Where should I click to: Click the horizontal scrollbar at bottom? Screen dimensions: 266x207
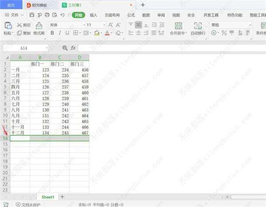pyautogui.click(x=248, y=197)
